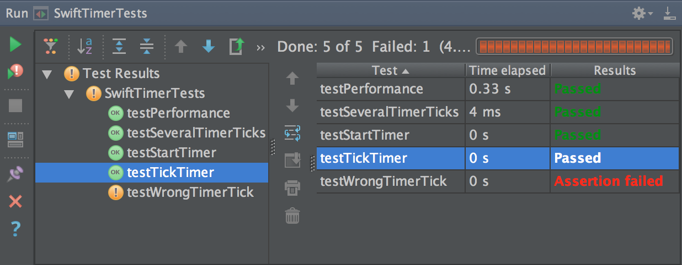Sort by the Results column header
Image resolution: width=682 pixels, height=265 pixels.
pos(614,70)
